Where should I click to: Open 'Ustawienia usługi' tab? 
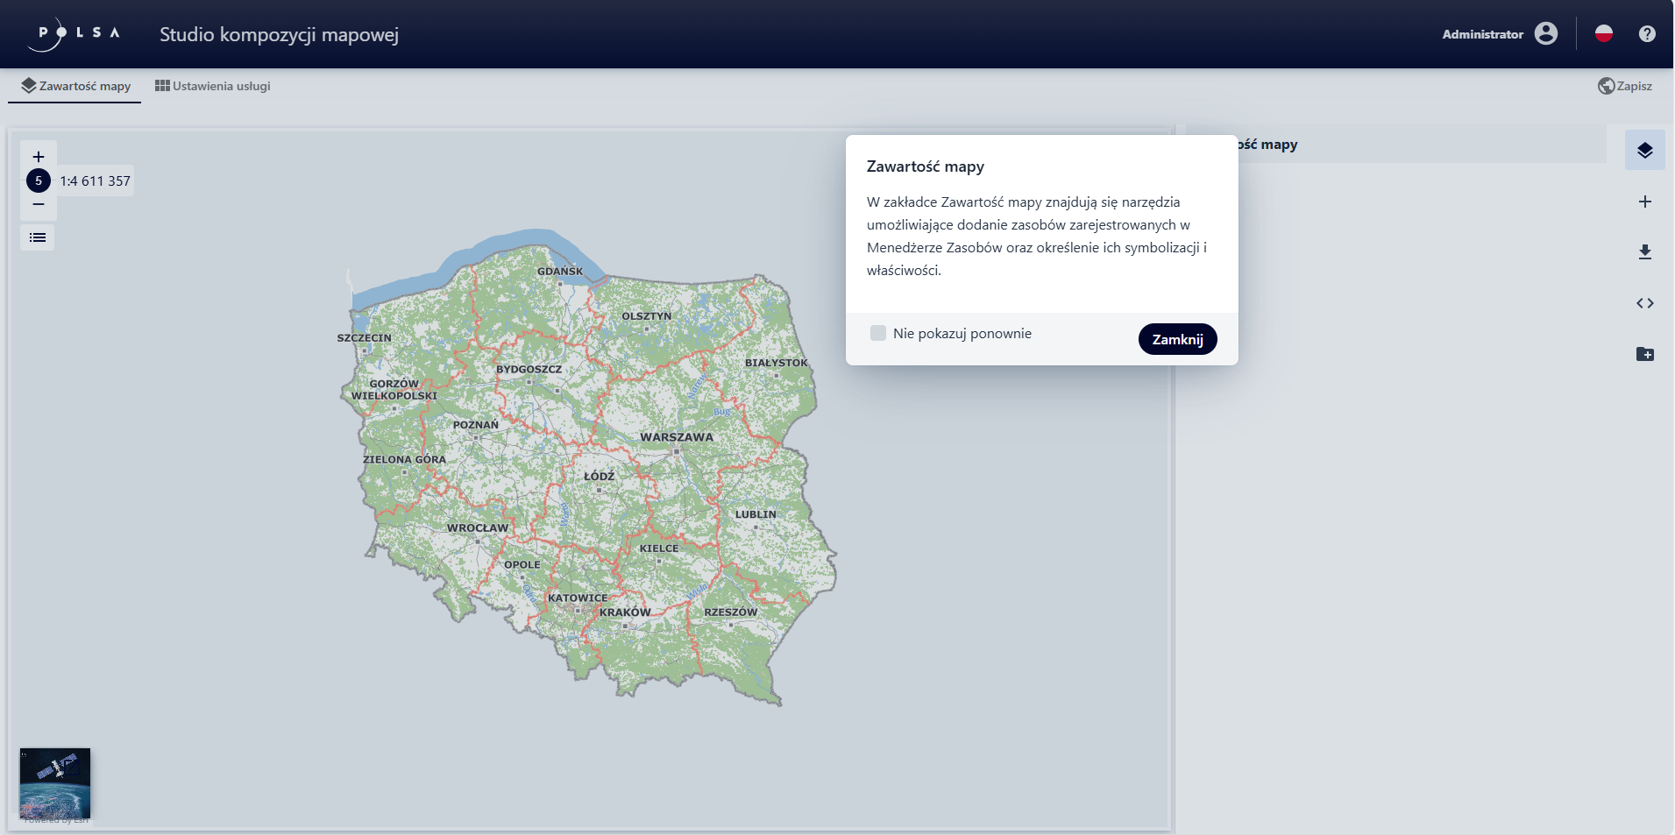[213, 86]
